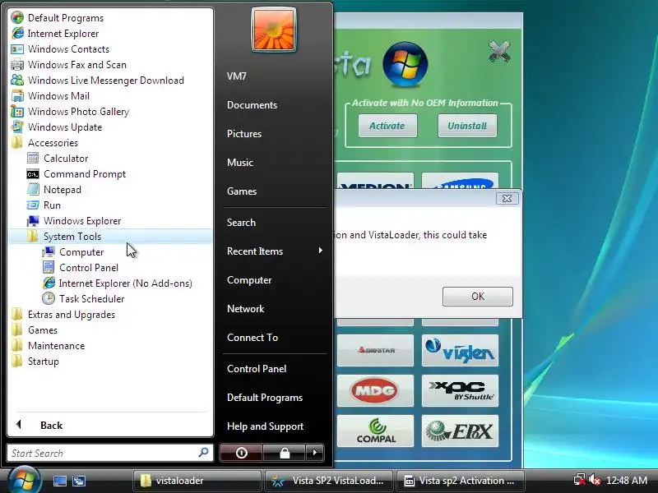The image size is (658, 493).
Task: Click OK in the message dialog
Action: pos(478,297)
